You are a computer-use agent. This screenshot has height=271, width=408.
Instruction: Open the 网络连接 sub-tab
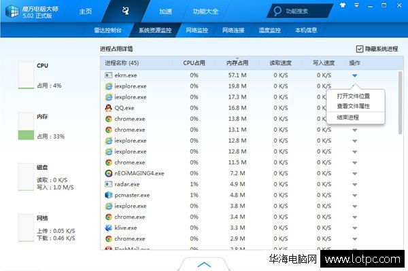point(233,30)
